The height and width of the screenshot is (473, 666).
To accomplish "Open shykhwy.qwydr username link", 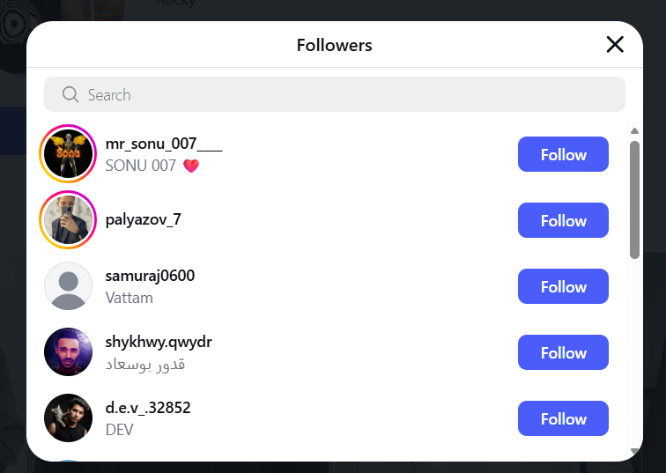I will coord(159,342).
